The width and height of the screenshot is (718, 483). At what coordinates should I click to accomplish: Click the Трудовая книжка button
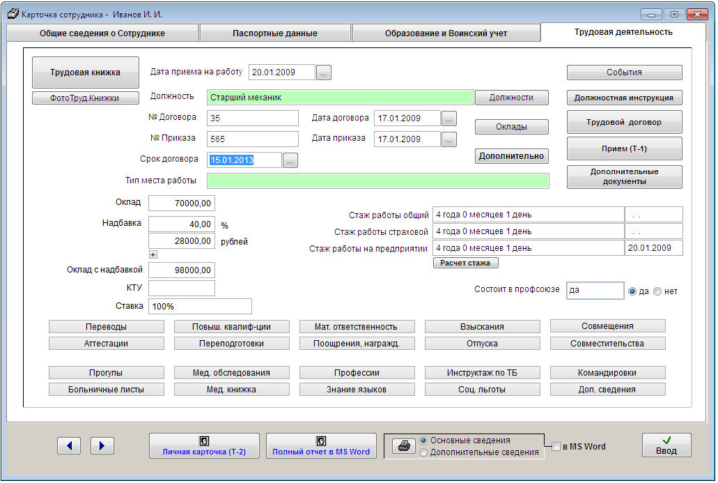[x=85, y=72]
